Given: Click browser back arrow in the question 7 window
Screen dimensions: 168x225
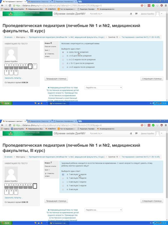Looking at the screenshot, I should pos(2,125).
